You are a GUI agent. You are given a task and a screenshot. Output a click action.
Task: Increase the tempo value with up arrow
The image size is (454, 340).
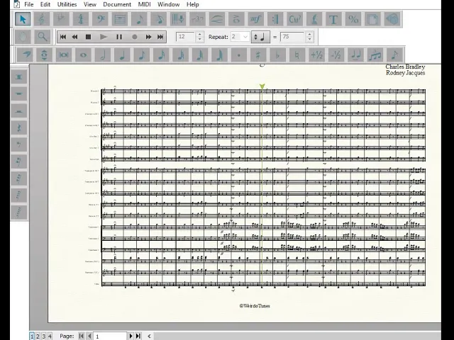click(309, 34)
